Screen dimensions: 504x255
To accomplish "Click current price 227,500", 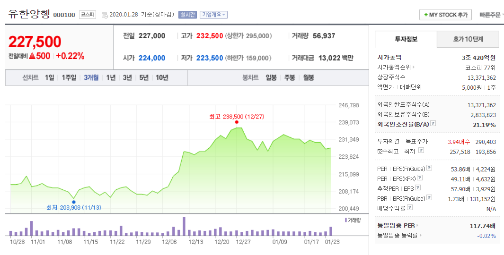I will click(x=35, y=42).
